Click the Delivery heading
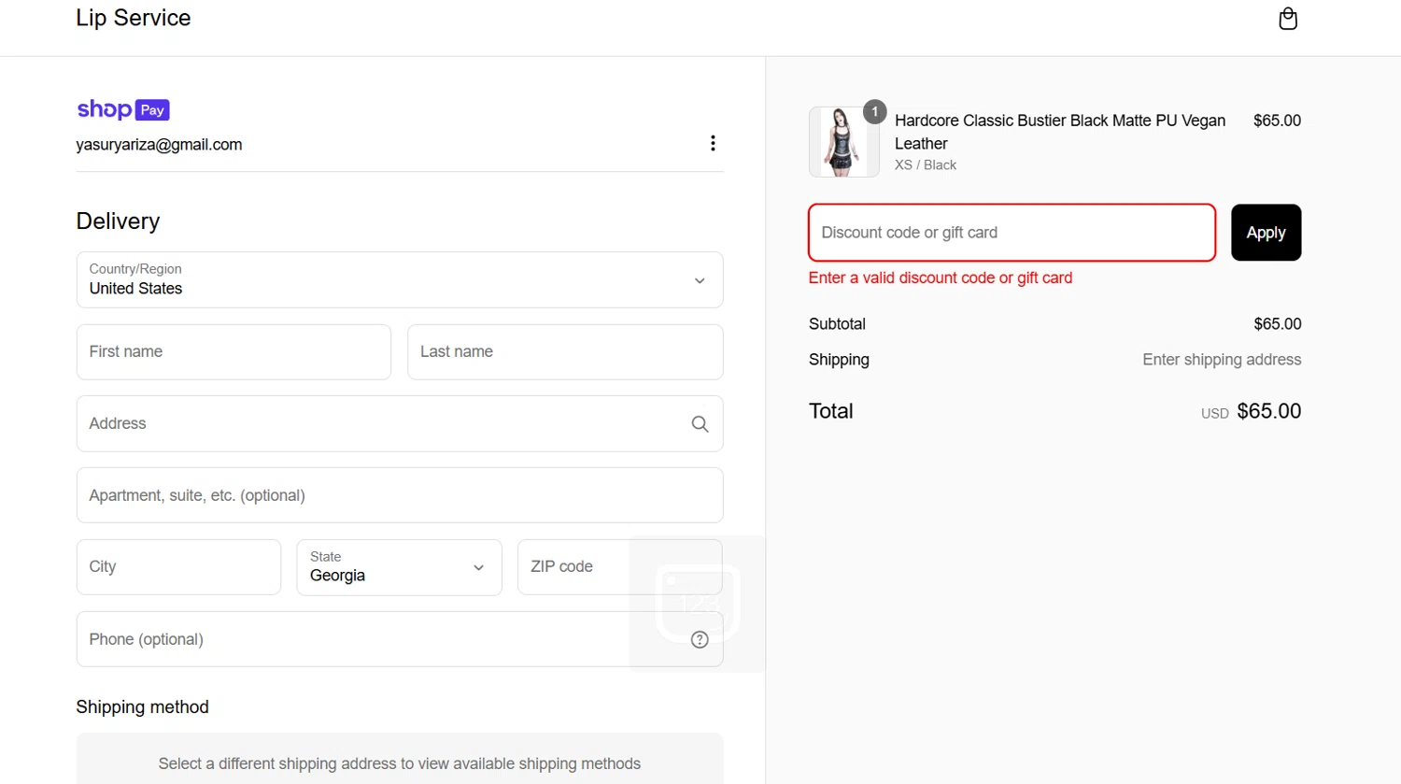Screen dimensions: 1401x784 click(119, 221)
